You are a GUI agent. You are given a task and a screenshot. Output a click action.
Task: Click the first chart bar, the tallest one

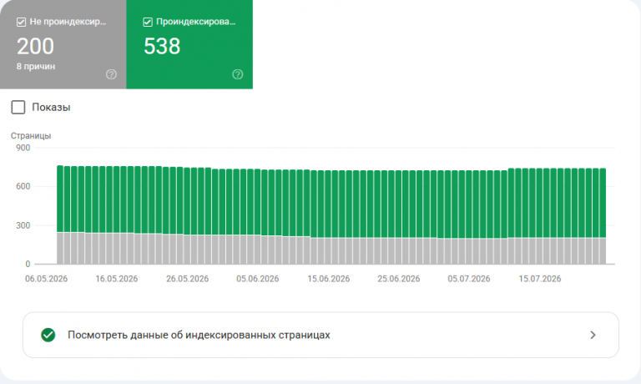click(x=60, y=215)
